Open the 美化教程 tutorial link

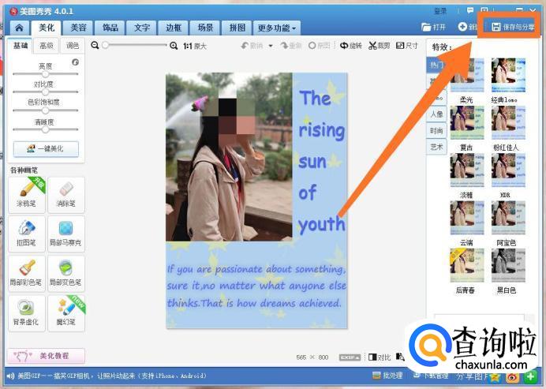[46, 357]
